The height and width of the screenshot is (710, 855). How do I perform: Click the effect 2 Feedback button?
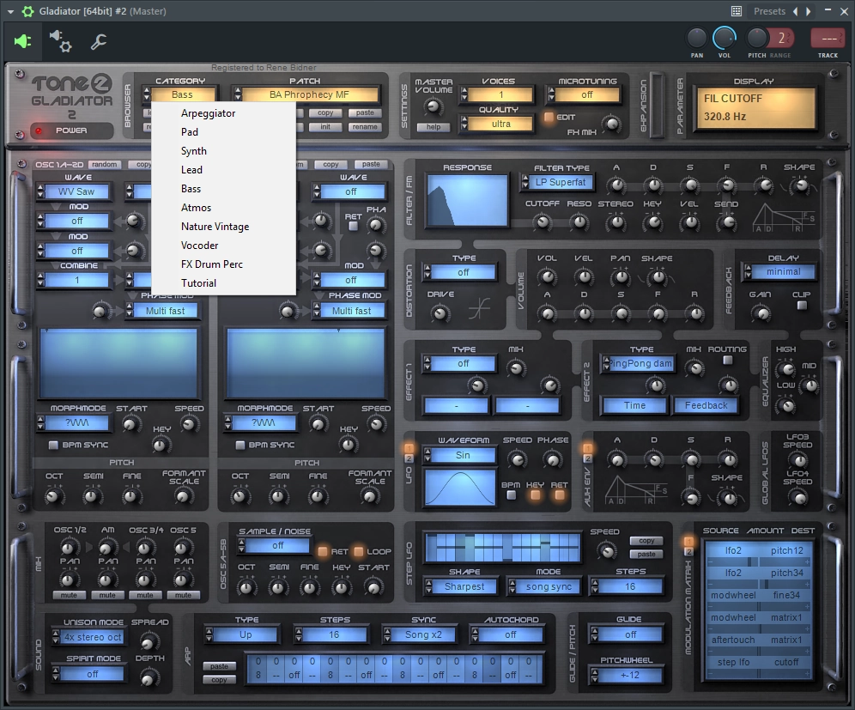[706, 405]
